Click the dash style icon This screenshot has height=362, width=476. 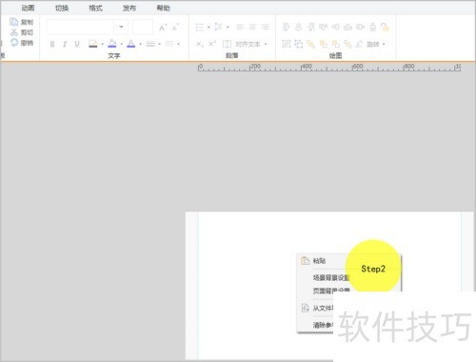pyautogui.click(x=169, y=44)
